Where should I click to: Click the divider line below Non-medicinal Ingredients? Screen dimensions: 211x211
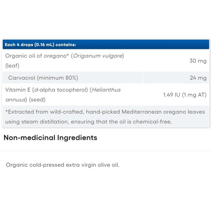tap(105, 151)
